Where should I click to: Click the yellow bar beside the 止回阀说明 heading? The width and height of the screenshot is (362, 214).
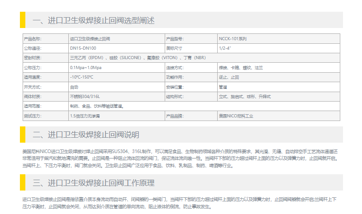[23, 135]
